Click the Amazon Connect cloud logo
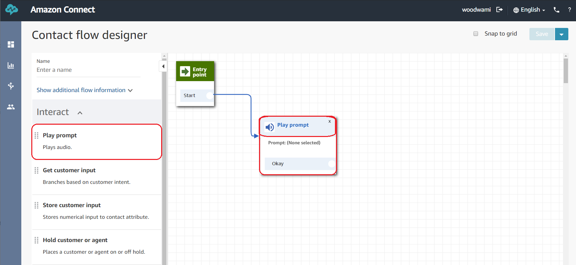The width and height of the screenshot is (576, 265). tap(12, 10)
